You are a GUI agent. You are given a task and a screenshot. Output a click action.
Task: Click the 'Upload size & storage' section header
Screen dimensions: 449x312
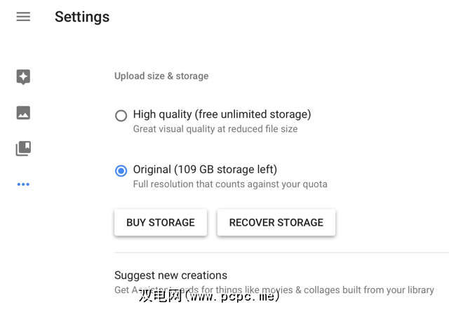161,76
